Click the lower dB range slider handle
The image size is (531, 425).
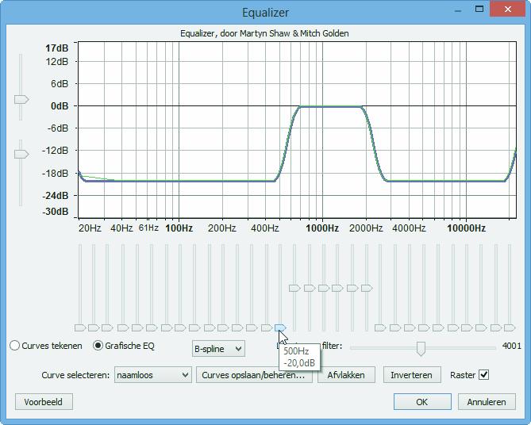[21, 154]
